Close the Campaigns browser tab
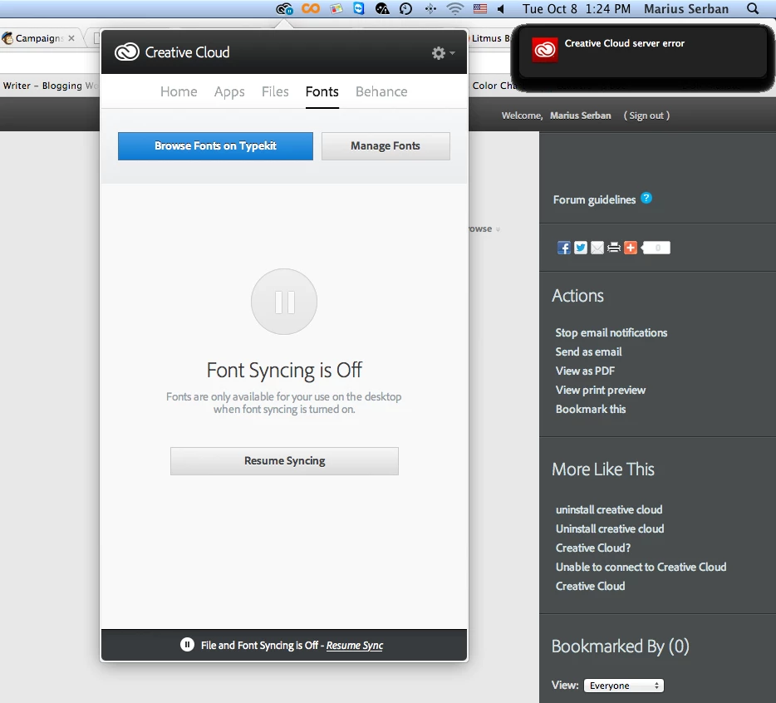This screenshot has width=776, height=703. 71,38
